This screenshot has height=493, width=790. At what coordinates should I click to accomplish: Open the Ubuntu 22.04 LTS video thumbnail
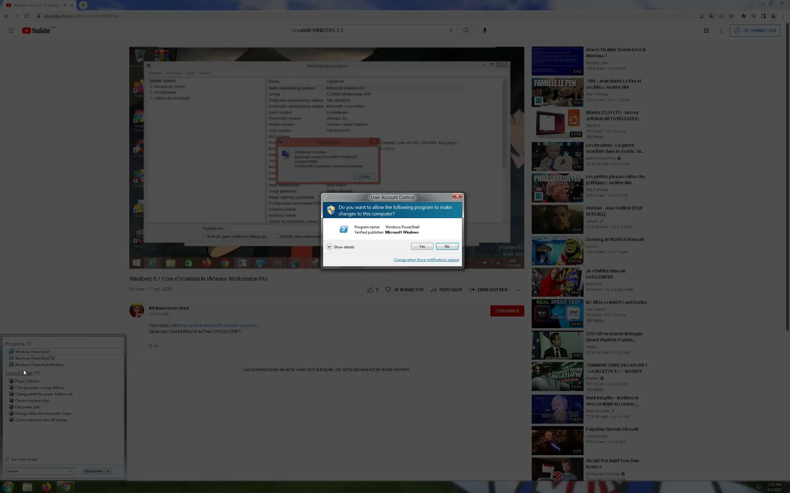[x=557, y=124]
